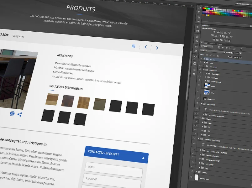
Task: Add an Invert adjustment icon
Action: coord(214,39)
